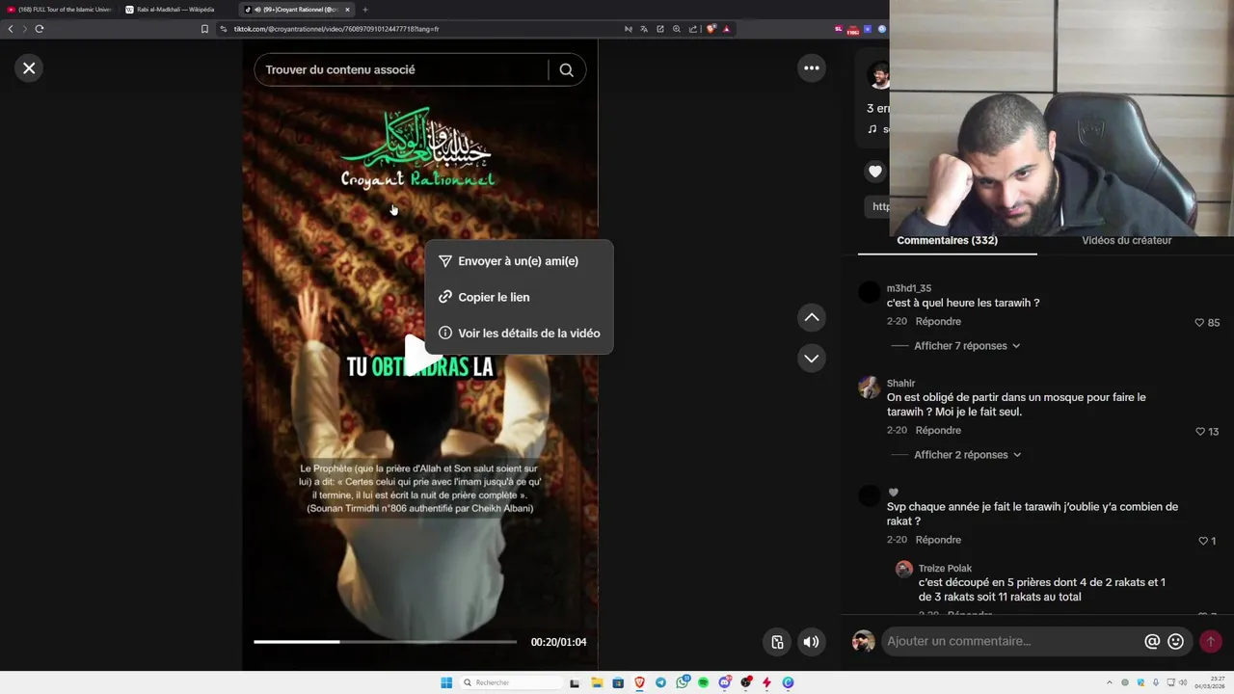Reload the current page
Image resolution: width=1234 pixels, height=694 pixels.
(40, 29)
